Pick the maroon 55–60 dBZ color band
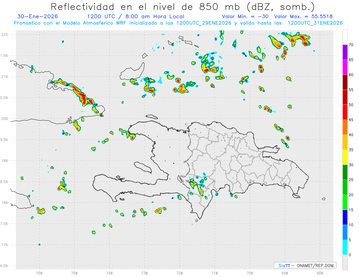359x277 pixels. point(345,82)
